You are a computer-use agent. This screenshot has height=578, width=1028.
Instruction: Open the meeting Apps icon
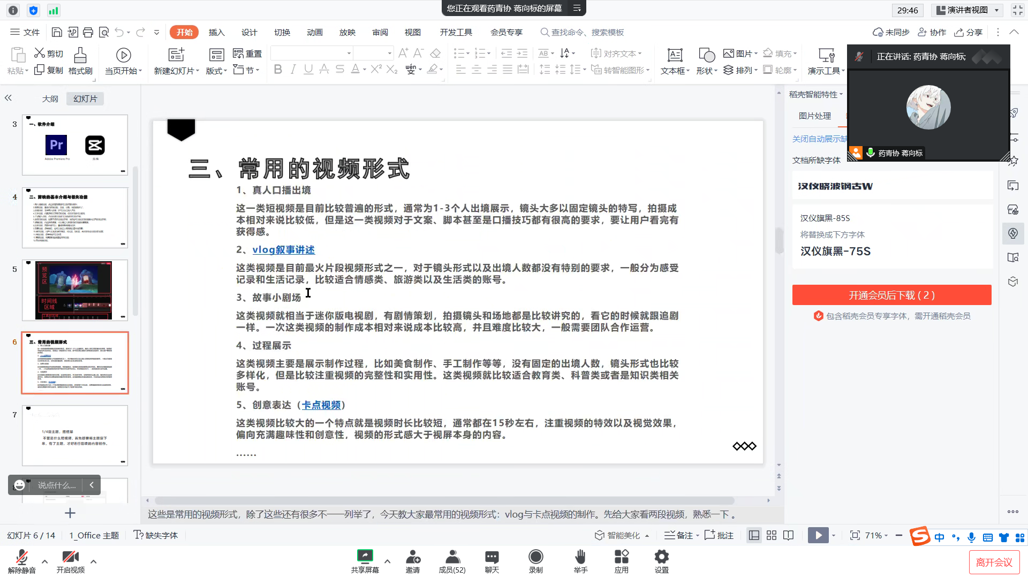(621, 557)
